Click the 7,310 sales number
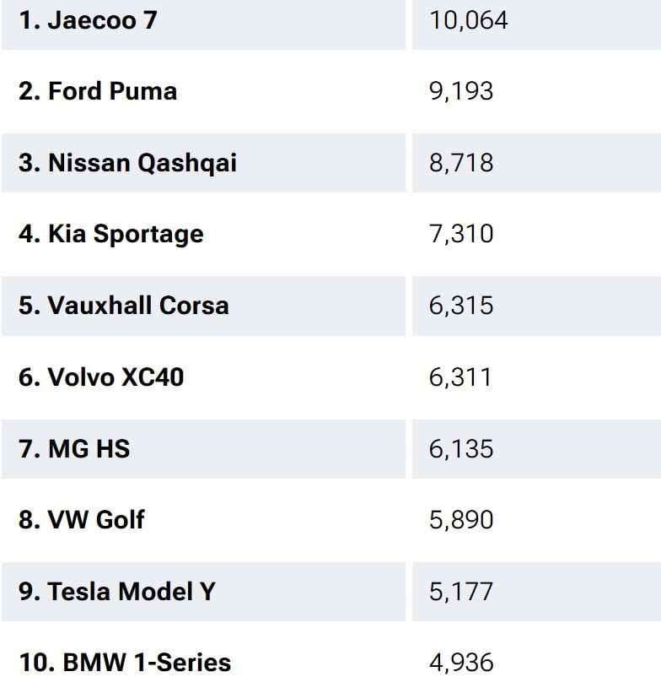The image size is (661, 677). click(461, 234)
